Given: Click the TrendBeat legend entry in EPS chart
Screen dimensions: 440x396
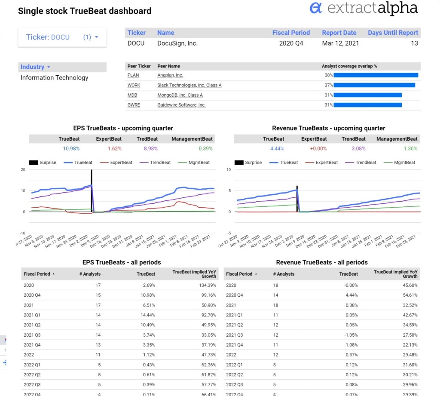Looking at the screenshot, I should (155, 163).
